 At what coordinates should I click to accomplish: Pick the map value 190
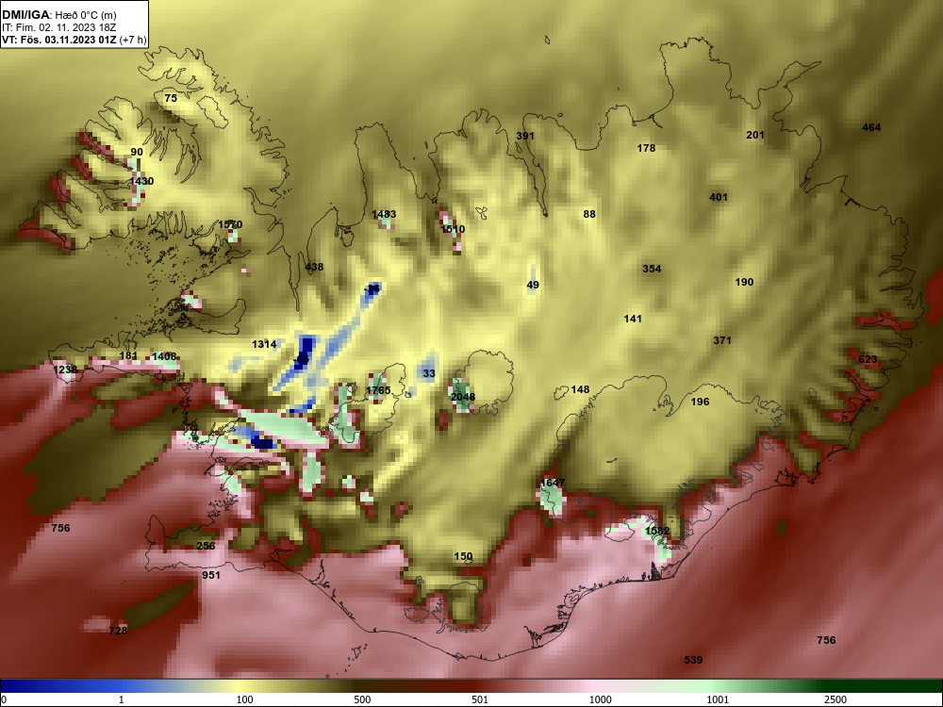point(744,282)
